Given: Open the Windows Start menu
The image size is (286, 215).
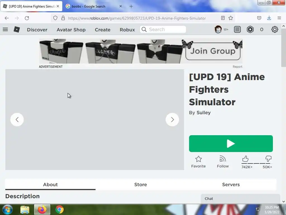Looking at the screenshot, I should pos(7,209).
